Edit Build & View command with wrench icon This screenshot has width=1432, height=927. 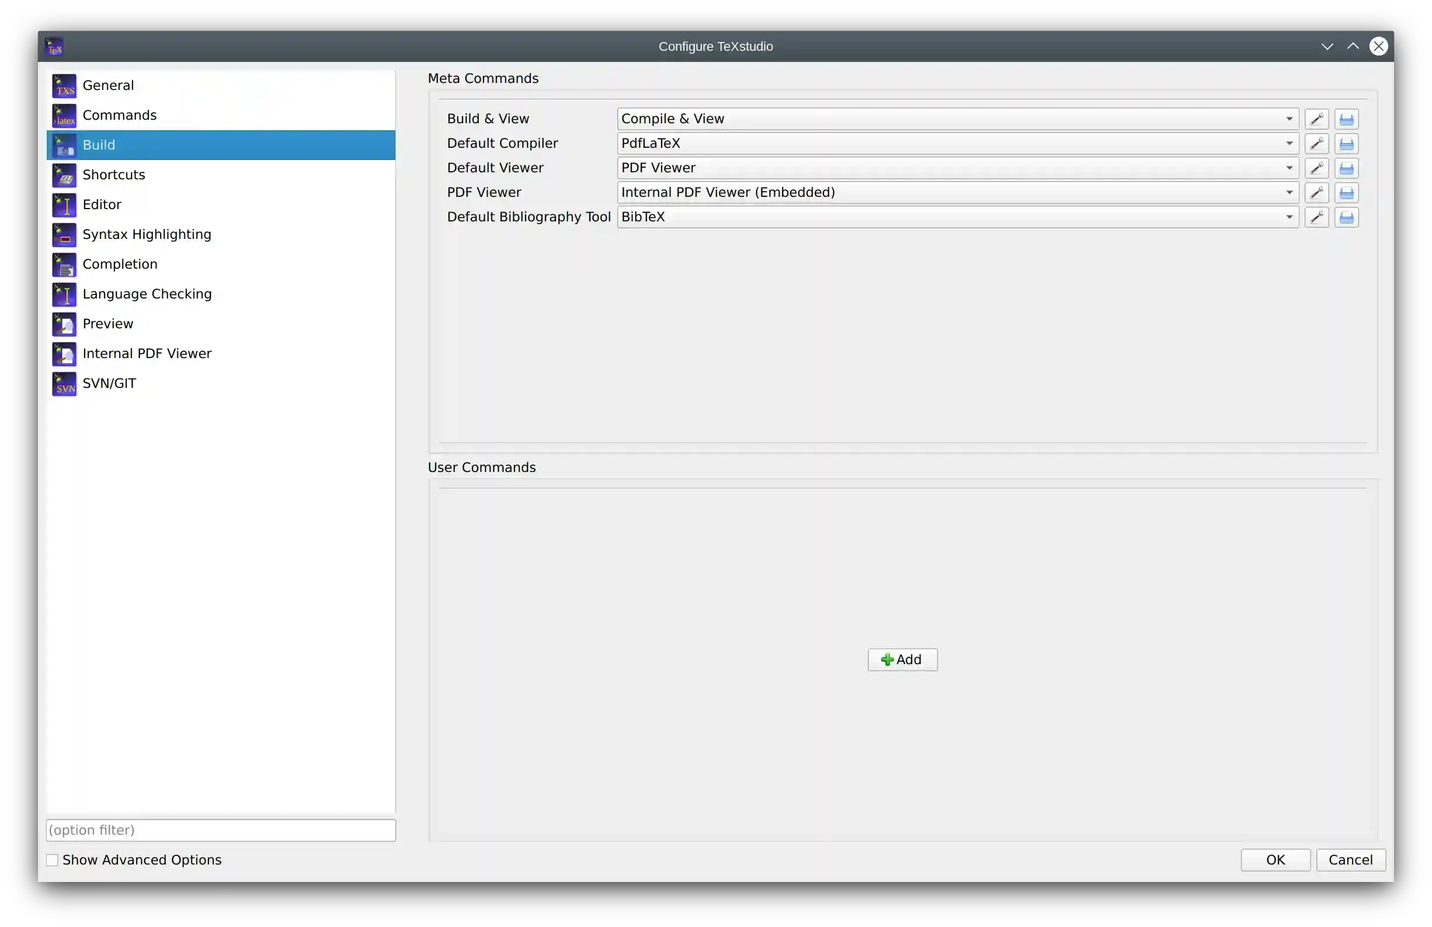point(1316,119)
